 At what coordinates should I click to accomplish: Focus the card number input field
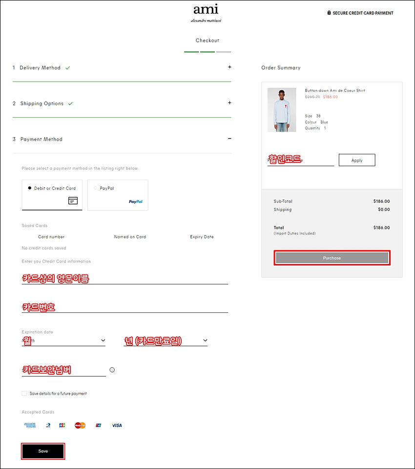(x=125, y=307)
